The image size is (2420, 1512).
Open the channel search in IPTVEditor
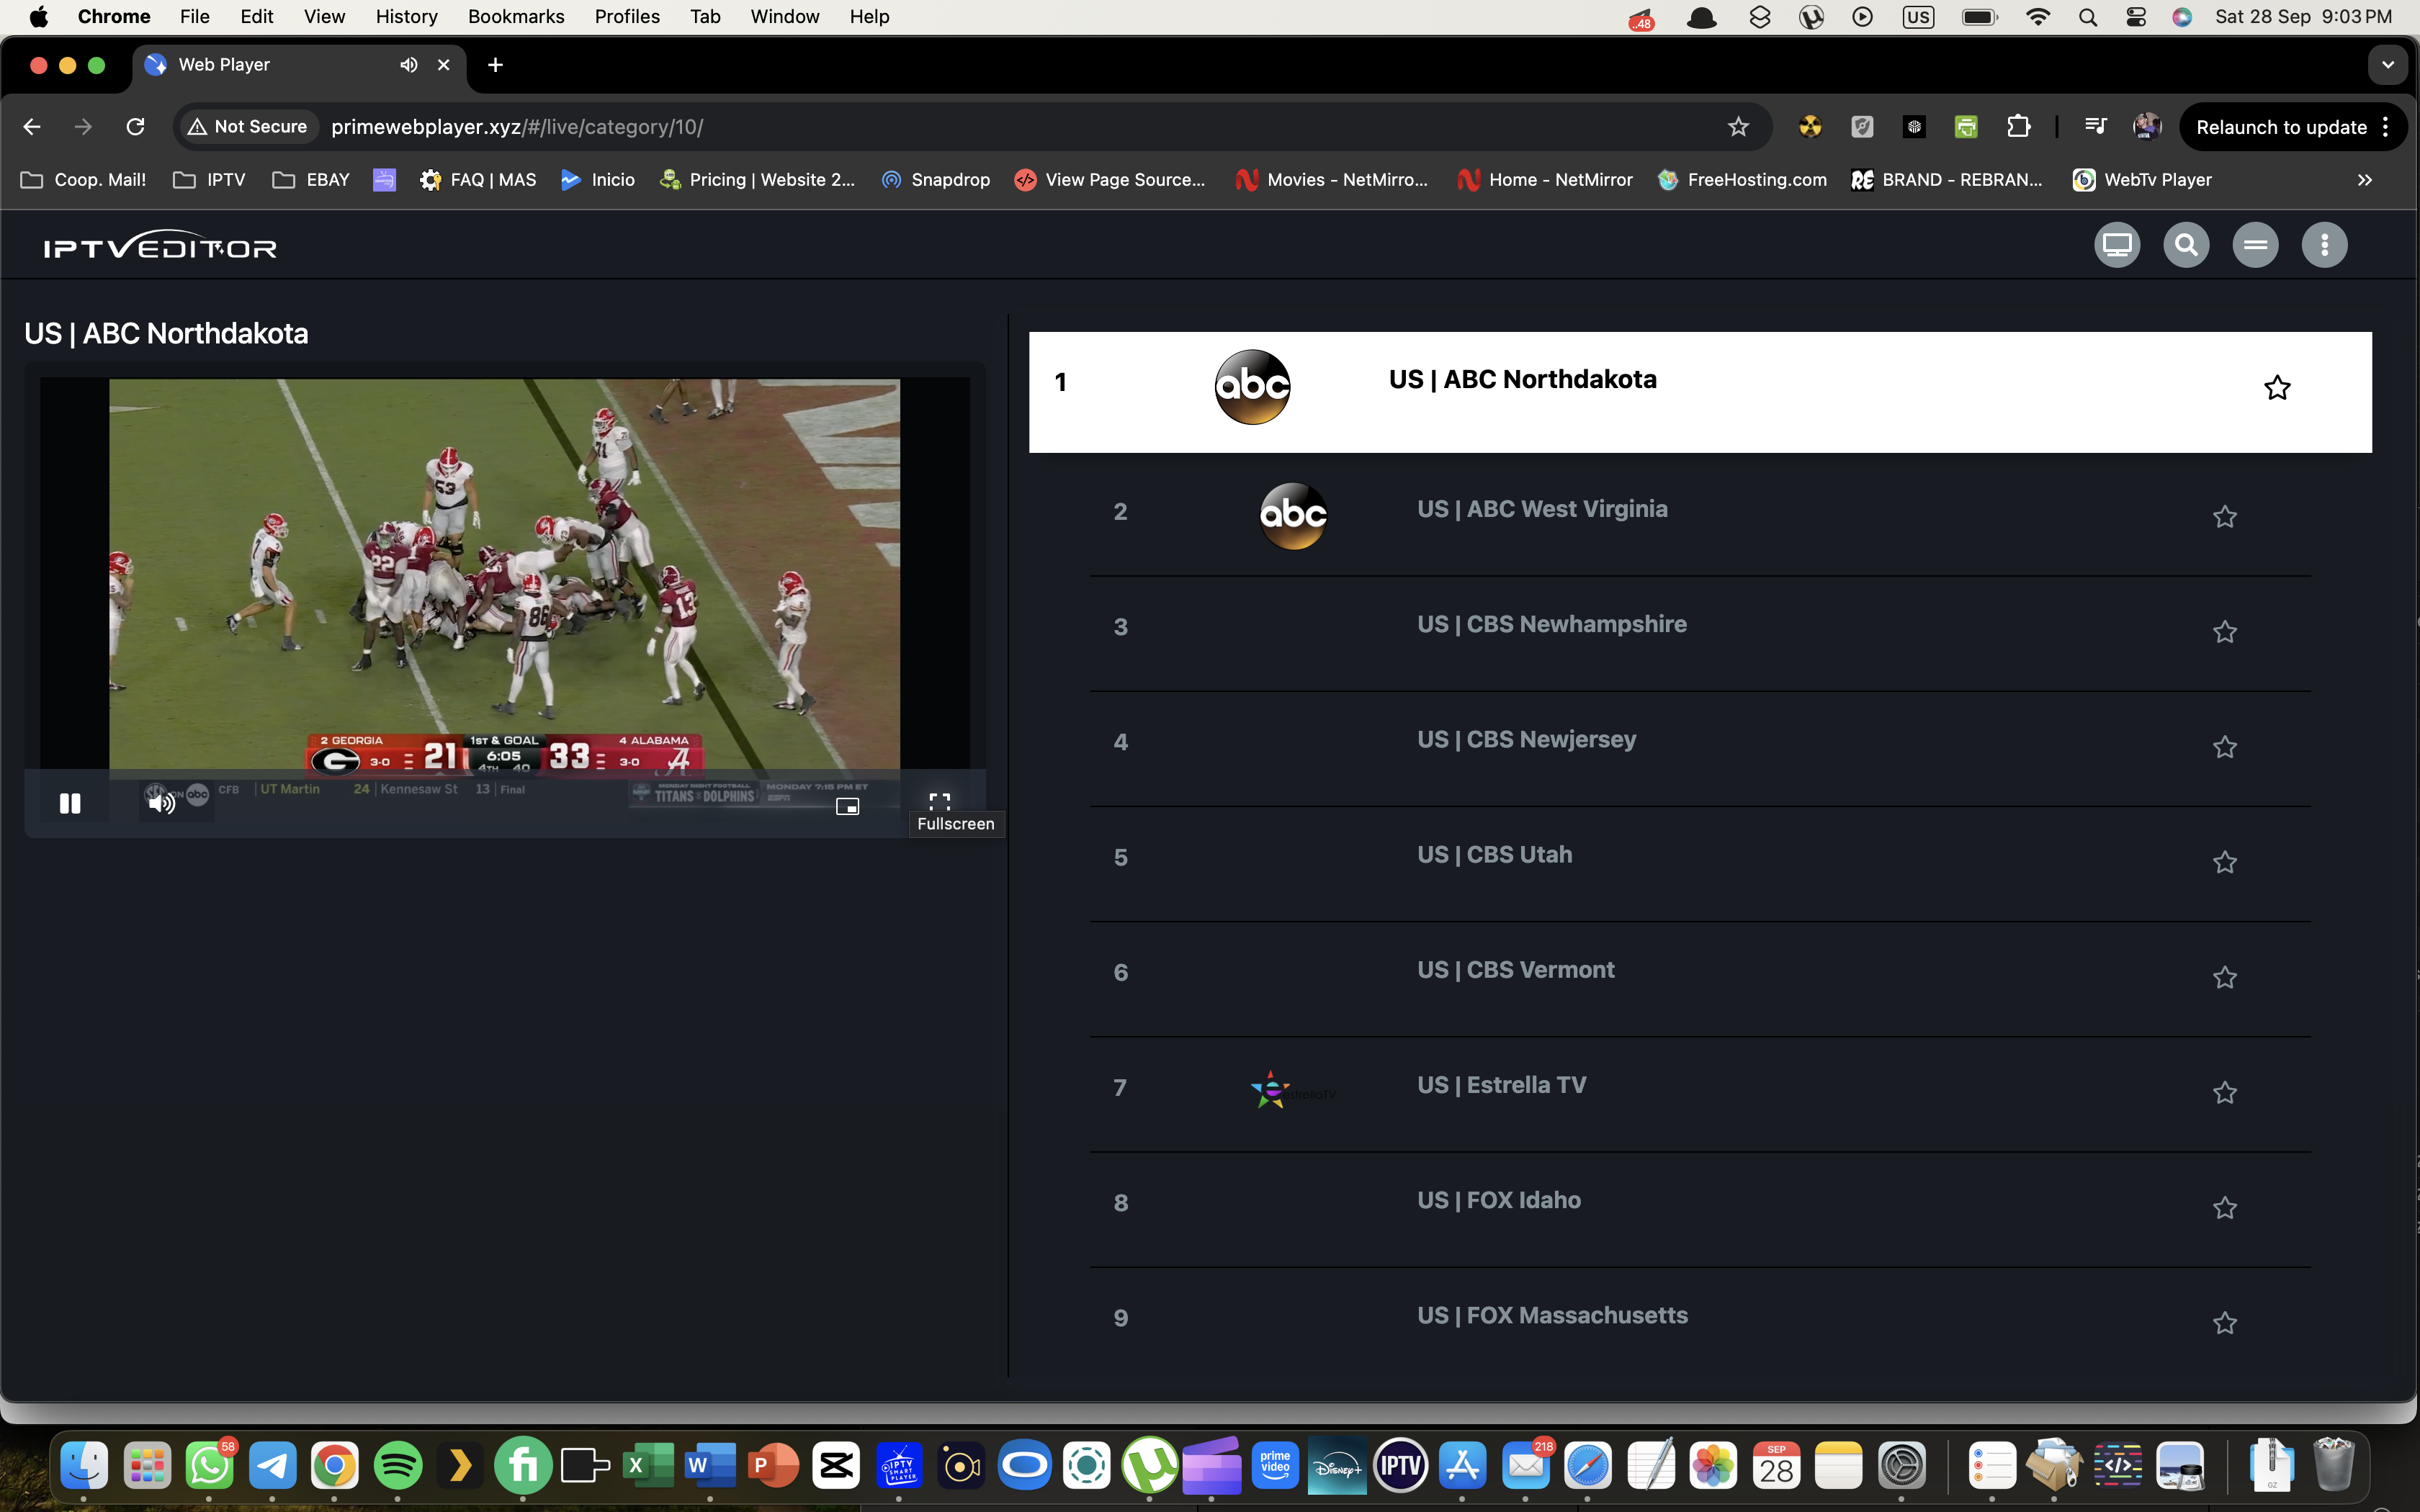click(2187, 244)
